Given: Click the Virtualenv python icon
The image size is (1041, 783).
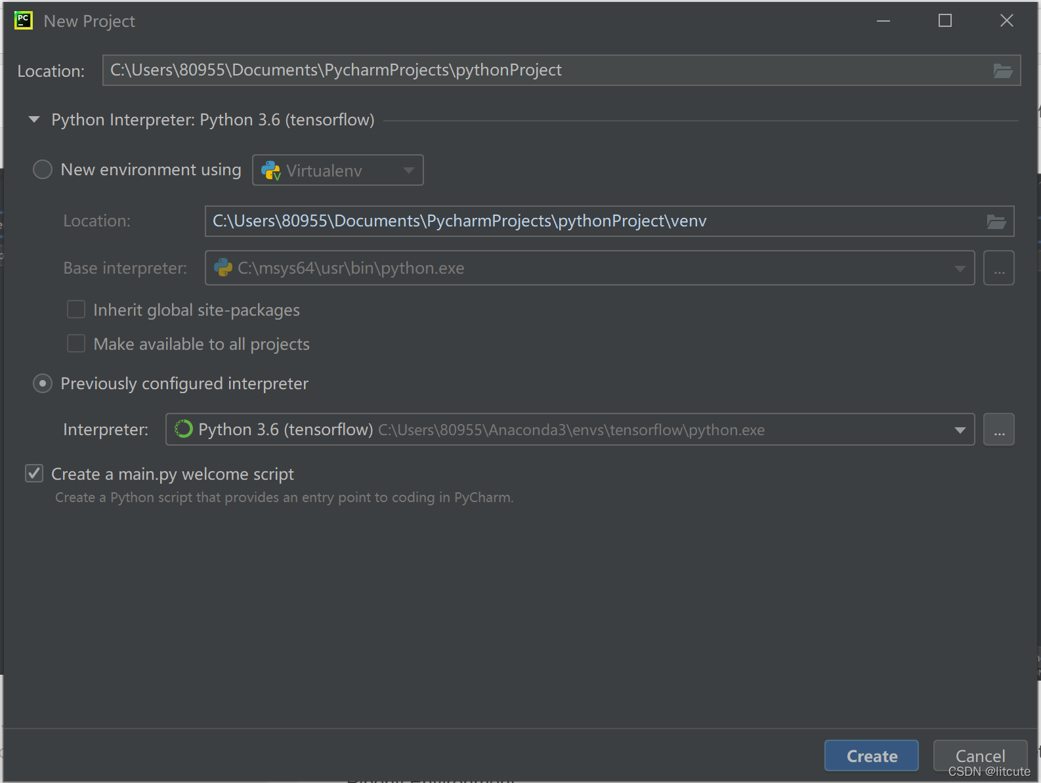Looking at the screenshot, I should point(270,171).
